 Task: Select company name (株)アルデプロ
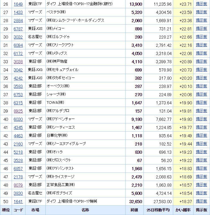58,111
